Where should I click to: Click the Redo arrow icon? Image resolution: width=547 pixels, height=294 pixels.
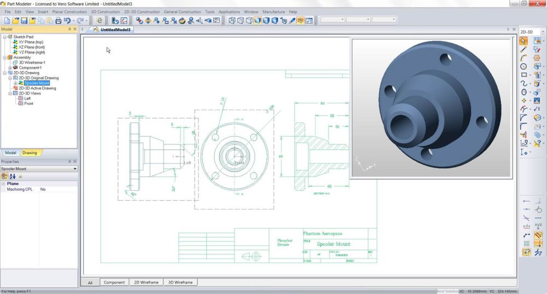[80, 21]
